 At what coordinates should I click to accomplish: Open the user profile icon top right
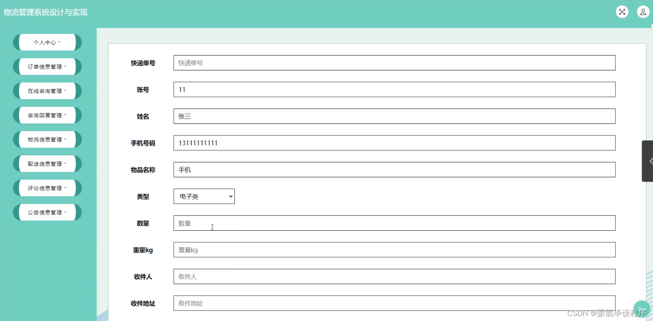(643, 12)
